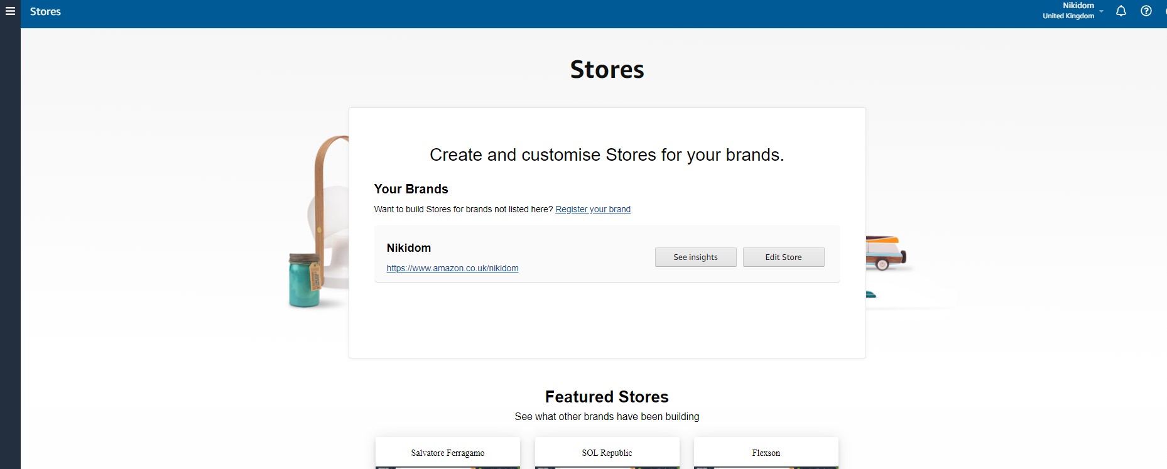Click the See insights button
The image size is (1167, 469).
pos(695,257)
